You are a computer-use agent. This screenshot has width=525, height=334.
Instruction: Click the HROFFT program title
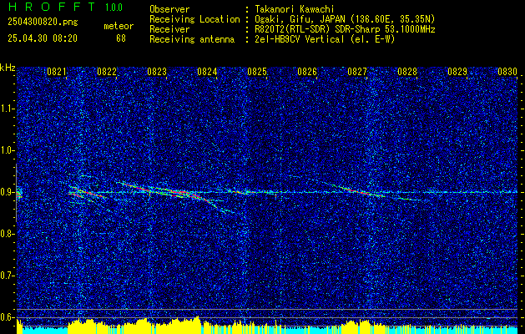(x=52, y=7)
